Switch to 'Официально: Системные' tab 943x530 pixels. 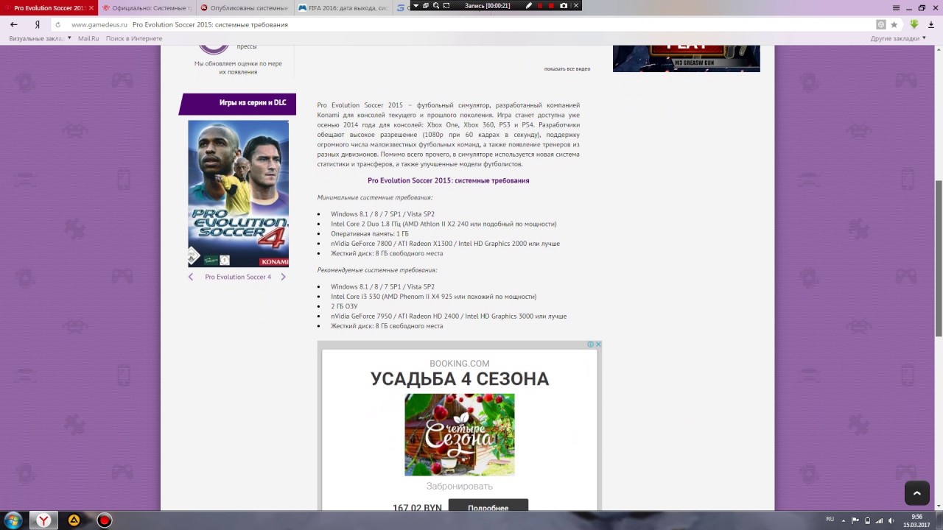click(x=147, y=8)
